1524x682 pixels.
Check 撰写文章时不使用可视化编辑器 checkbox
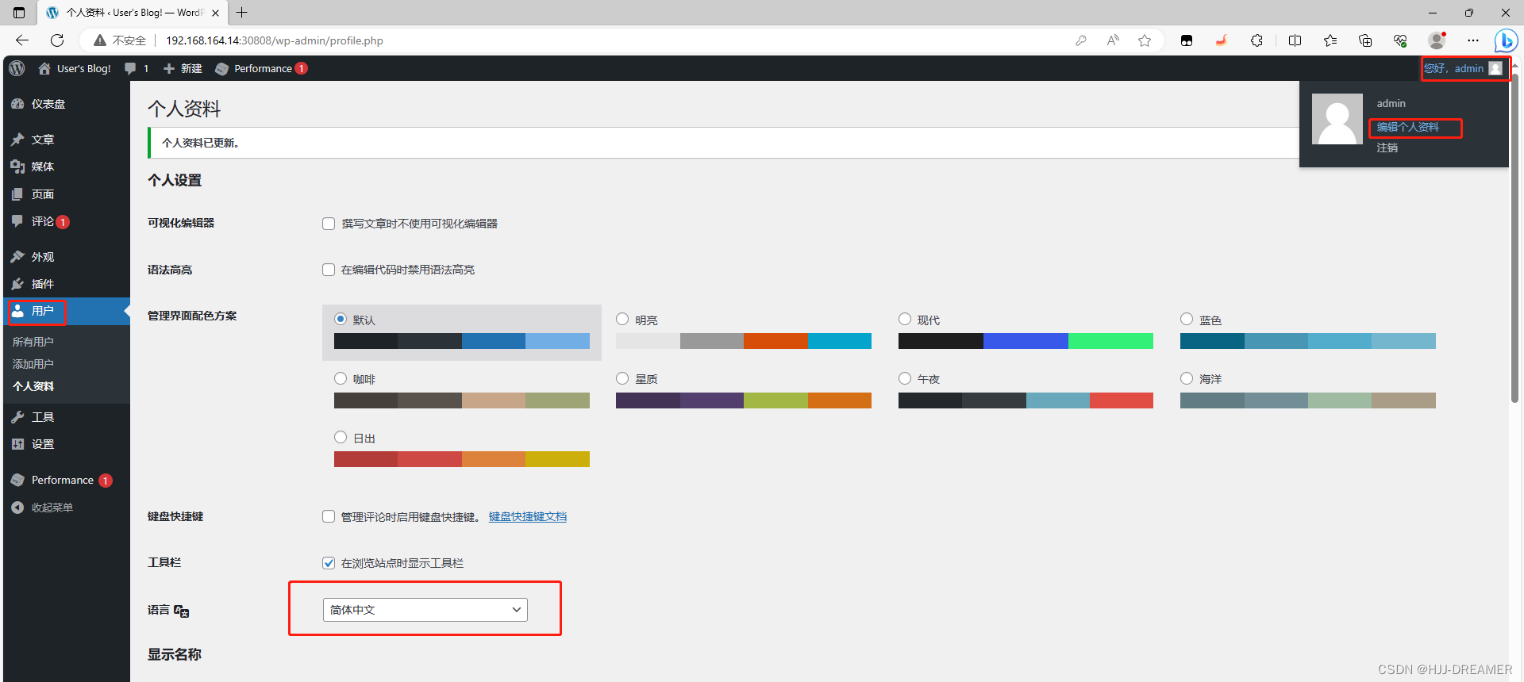[329, 224]
